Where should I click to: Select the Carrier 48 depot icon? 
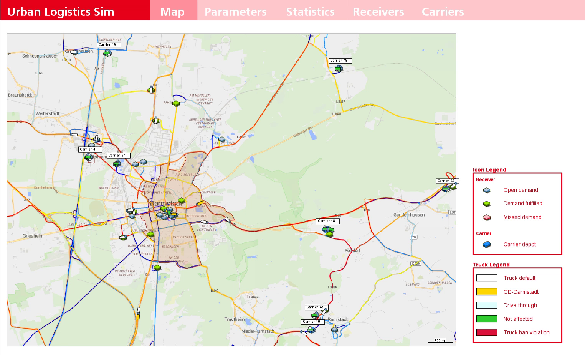point(339,69)
